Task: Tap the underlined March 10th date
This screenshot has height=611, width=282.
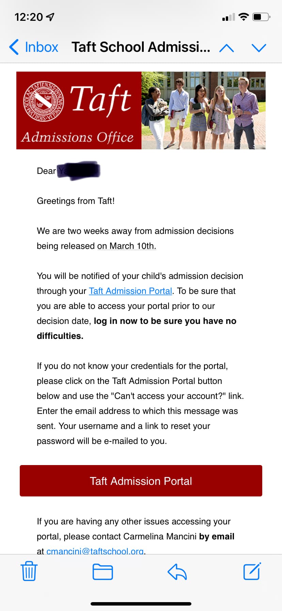Action: pos(127,246)
